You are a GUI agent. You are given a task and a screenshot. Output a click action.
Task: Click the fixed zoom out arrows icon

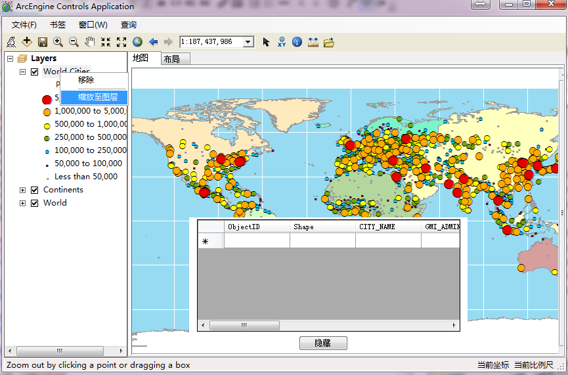pyautogui.click(x=121, y=42)
